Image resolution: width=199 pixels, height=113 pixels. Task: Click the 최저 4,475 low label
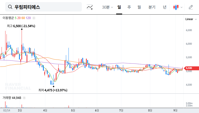[x=53, y=90]
